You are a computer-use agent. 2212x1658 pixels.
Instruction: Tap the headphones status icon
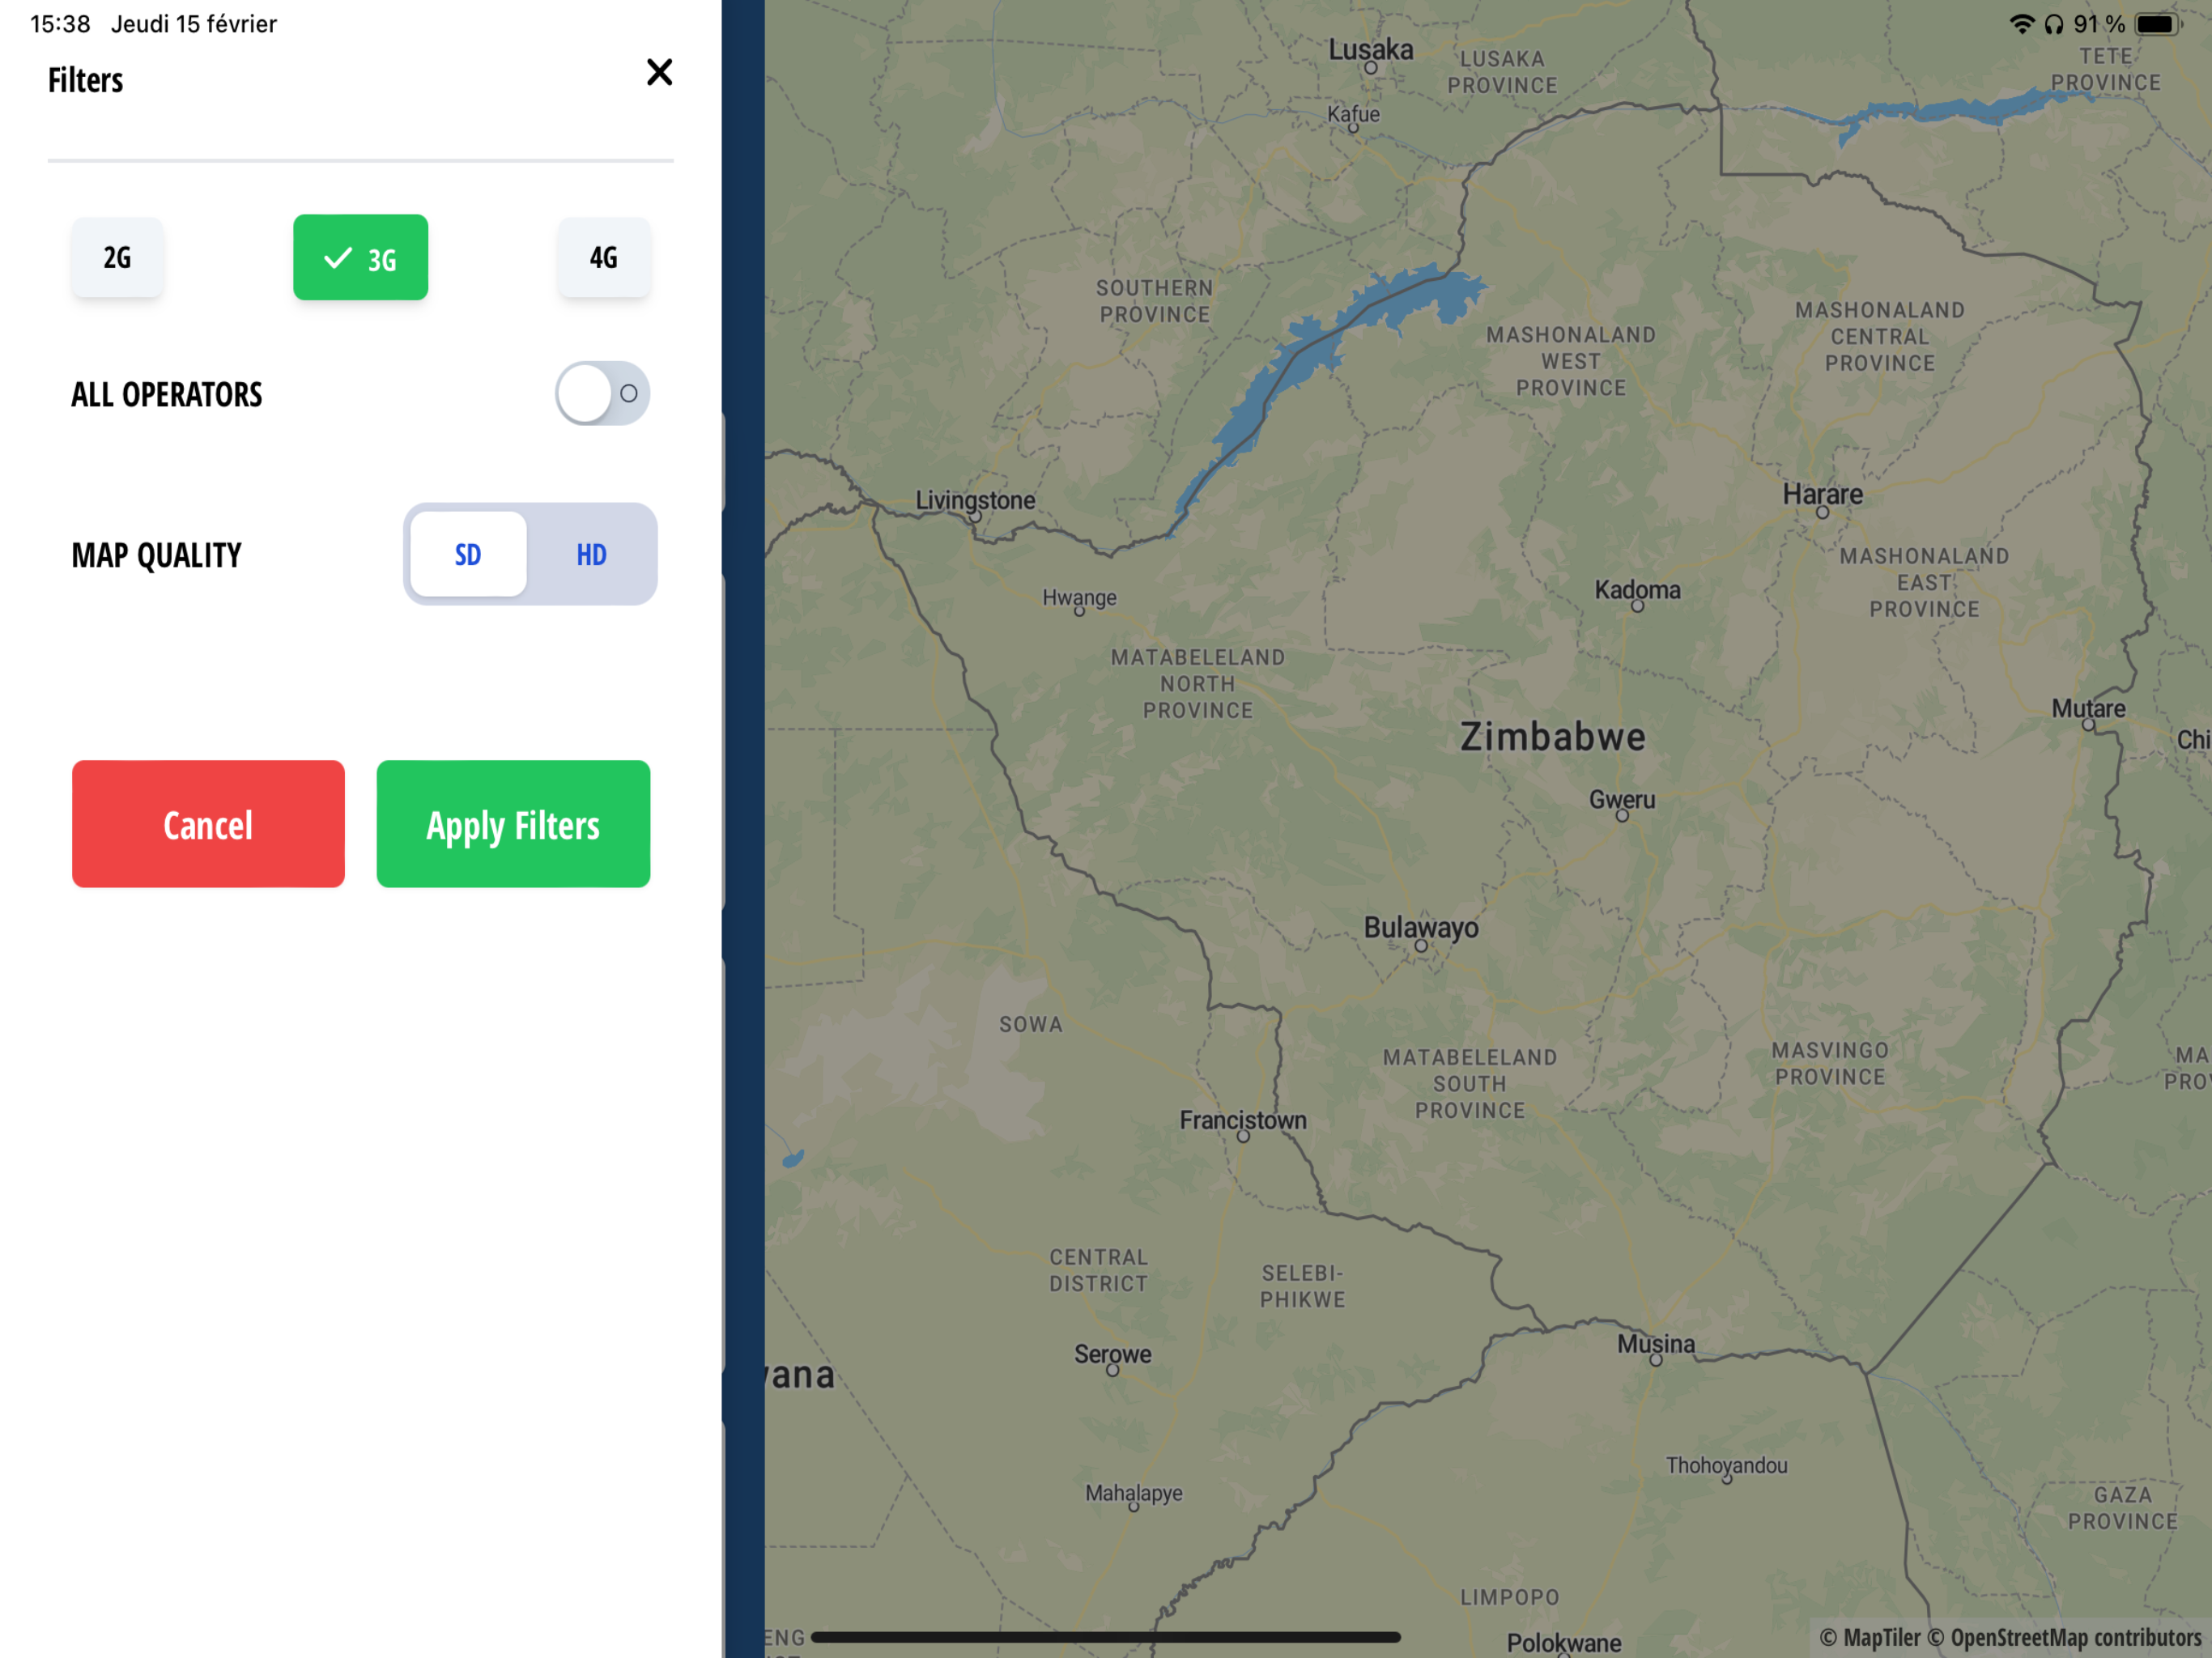2053,24
